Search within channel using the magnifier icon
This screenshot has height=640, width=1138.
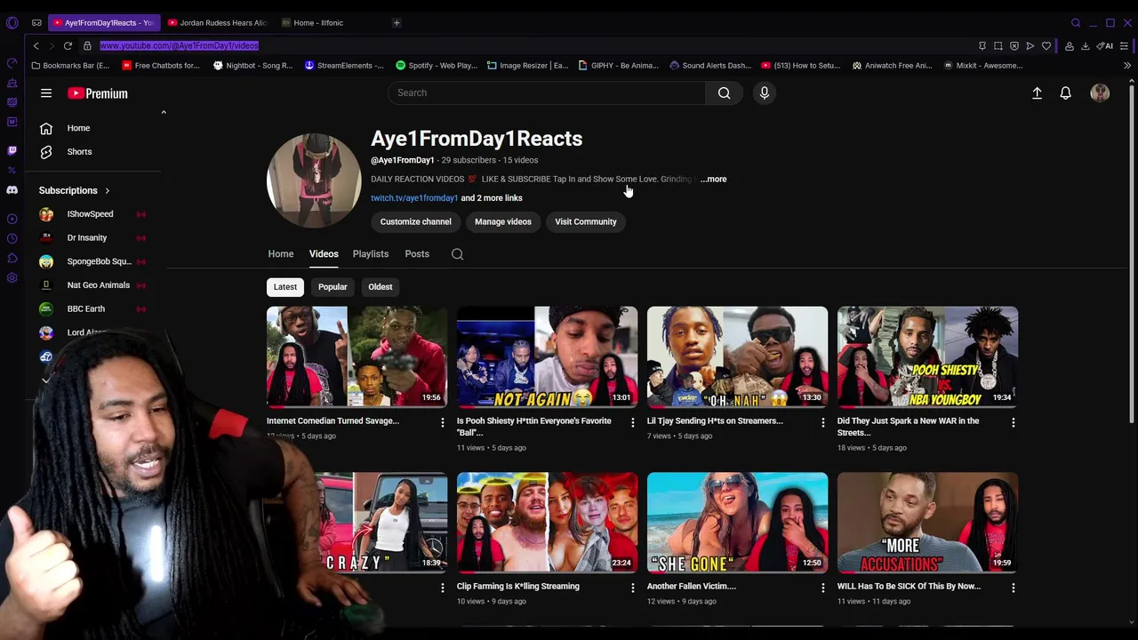tap(457, 254)
